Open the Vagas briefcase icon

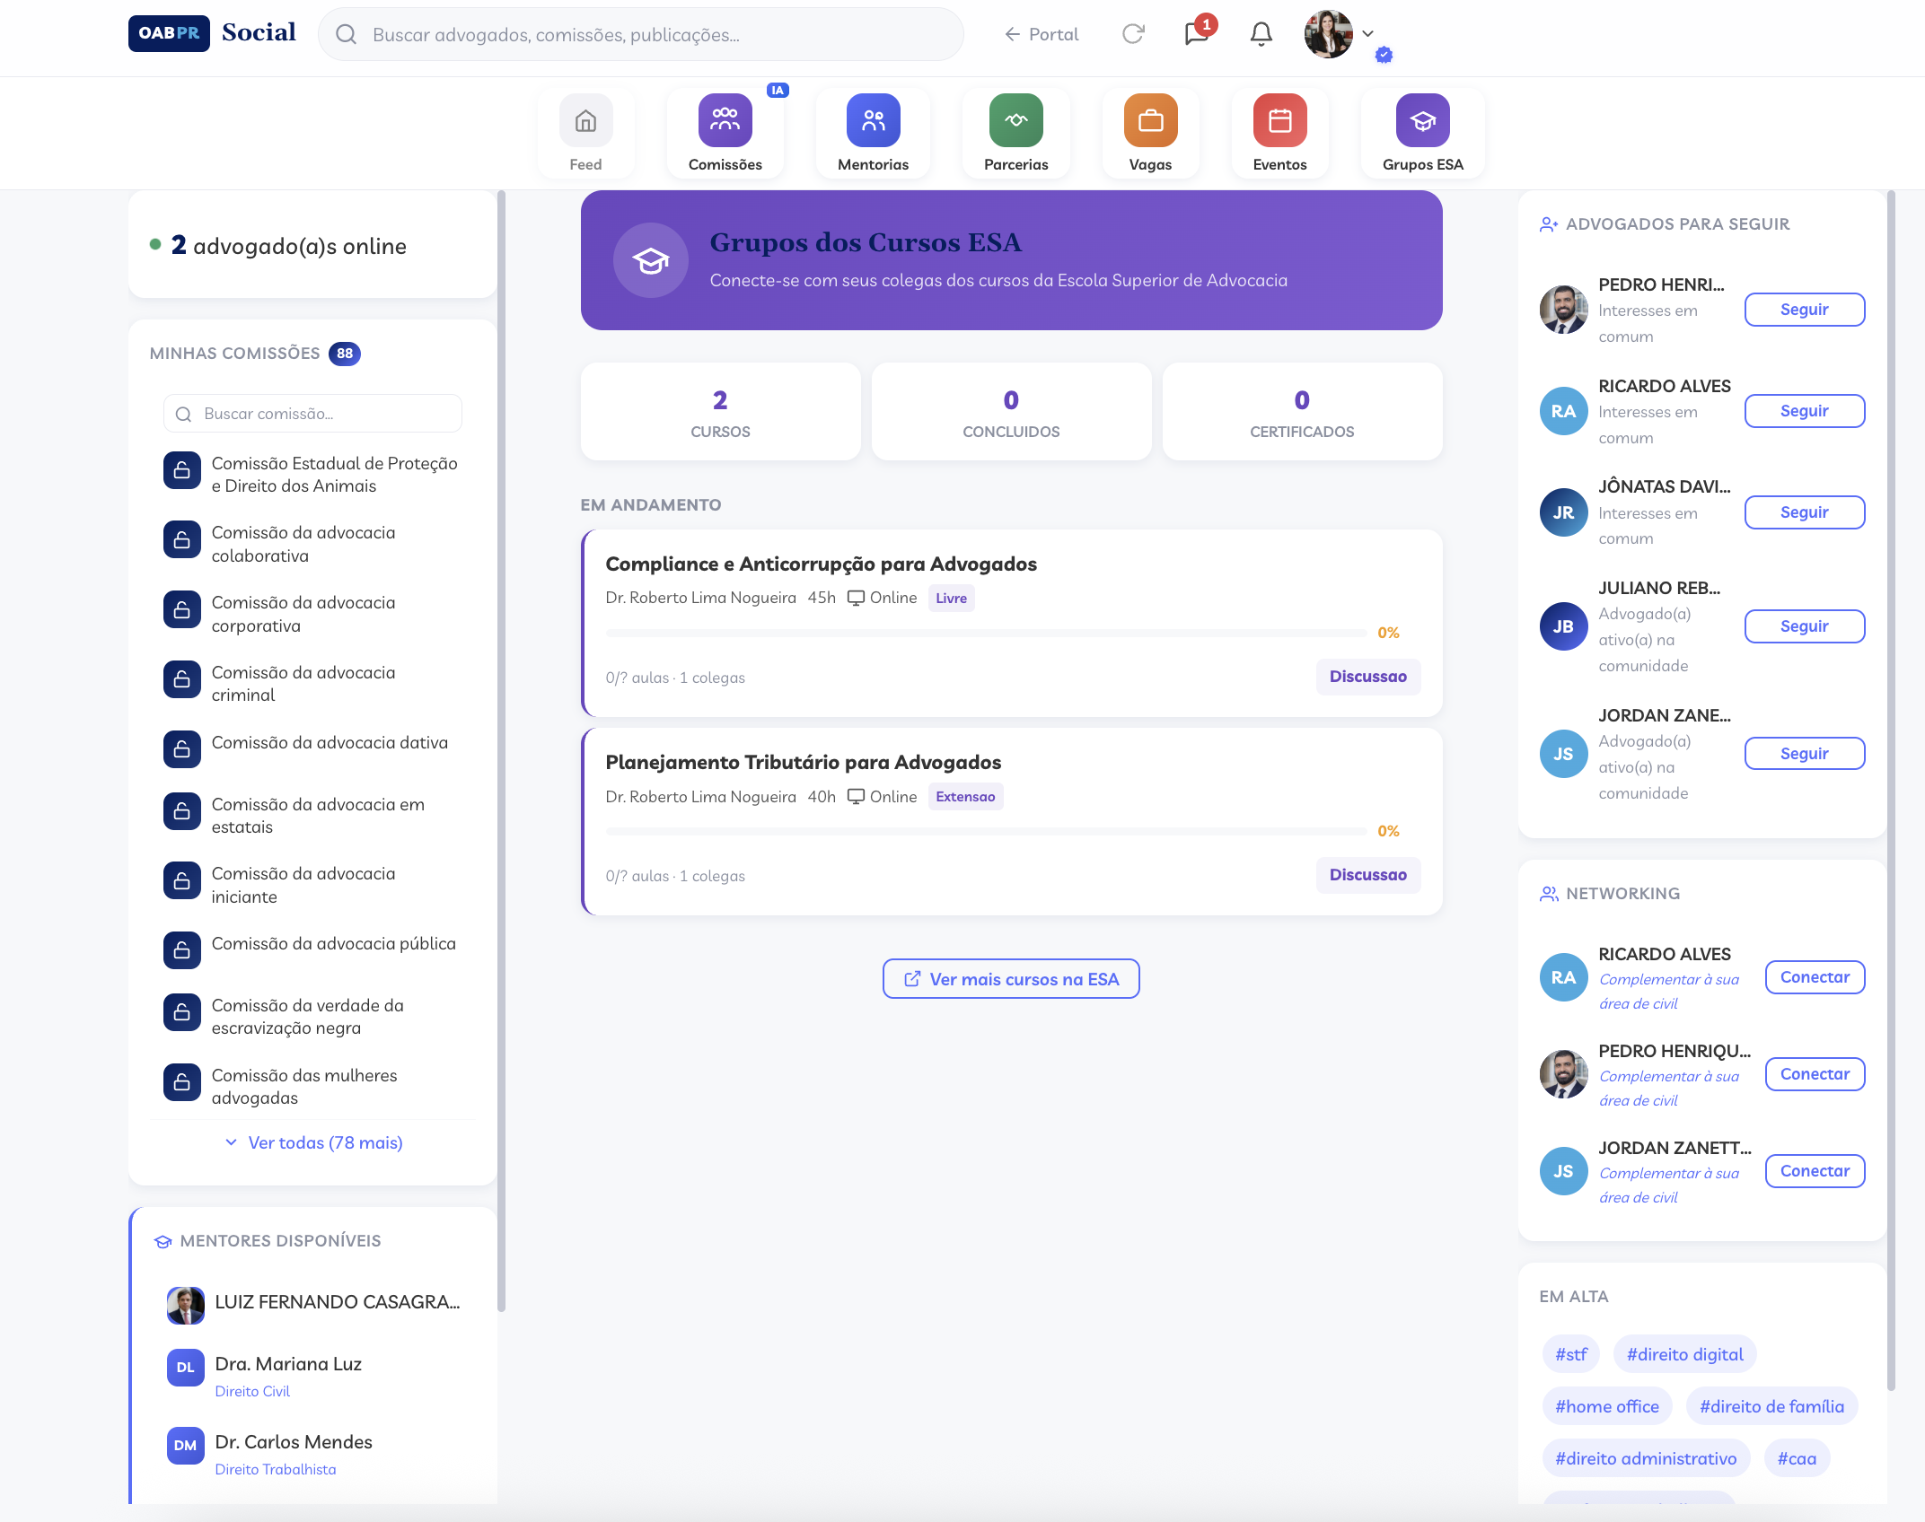pyautogui.click(x=1150, y=121)
